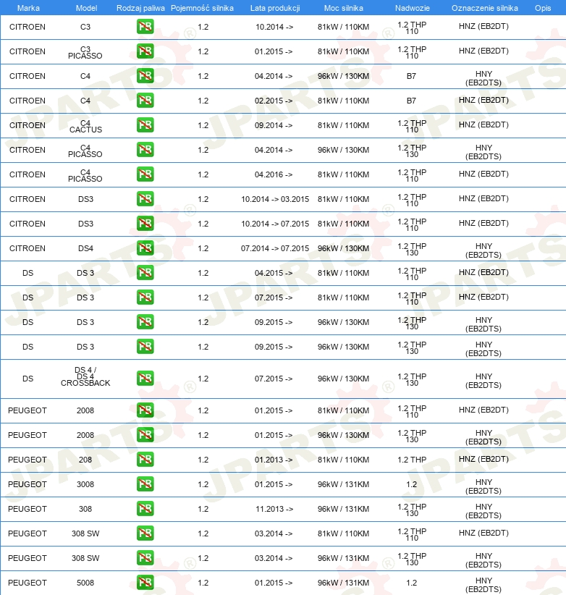Click the Opis column header
The width and height of the screenshot is (566, 595).
coord(543,8)
